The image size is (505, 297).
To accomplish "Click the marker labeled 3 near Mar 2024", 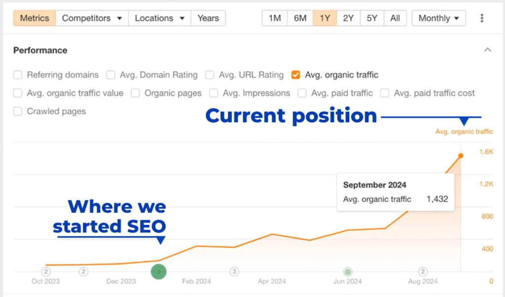I will coord(234,271).
